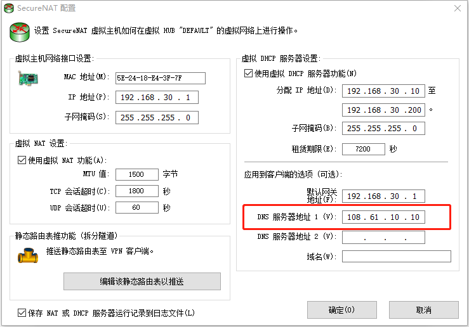The height and width of the screenshot is (327, 469).
Task: Toggle 保存 NAT 或 DHCP 日志文件 checkbox
Action: tap(22, 312)
